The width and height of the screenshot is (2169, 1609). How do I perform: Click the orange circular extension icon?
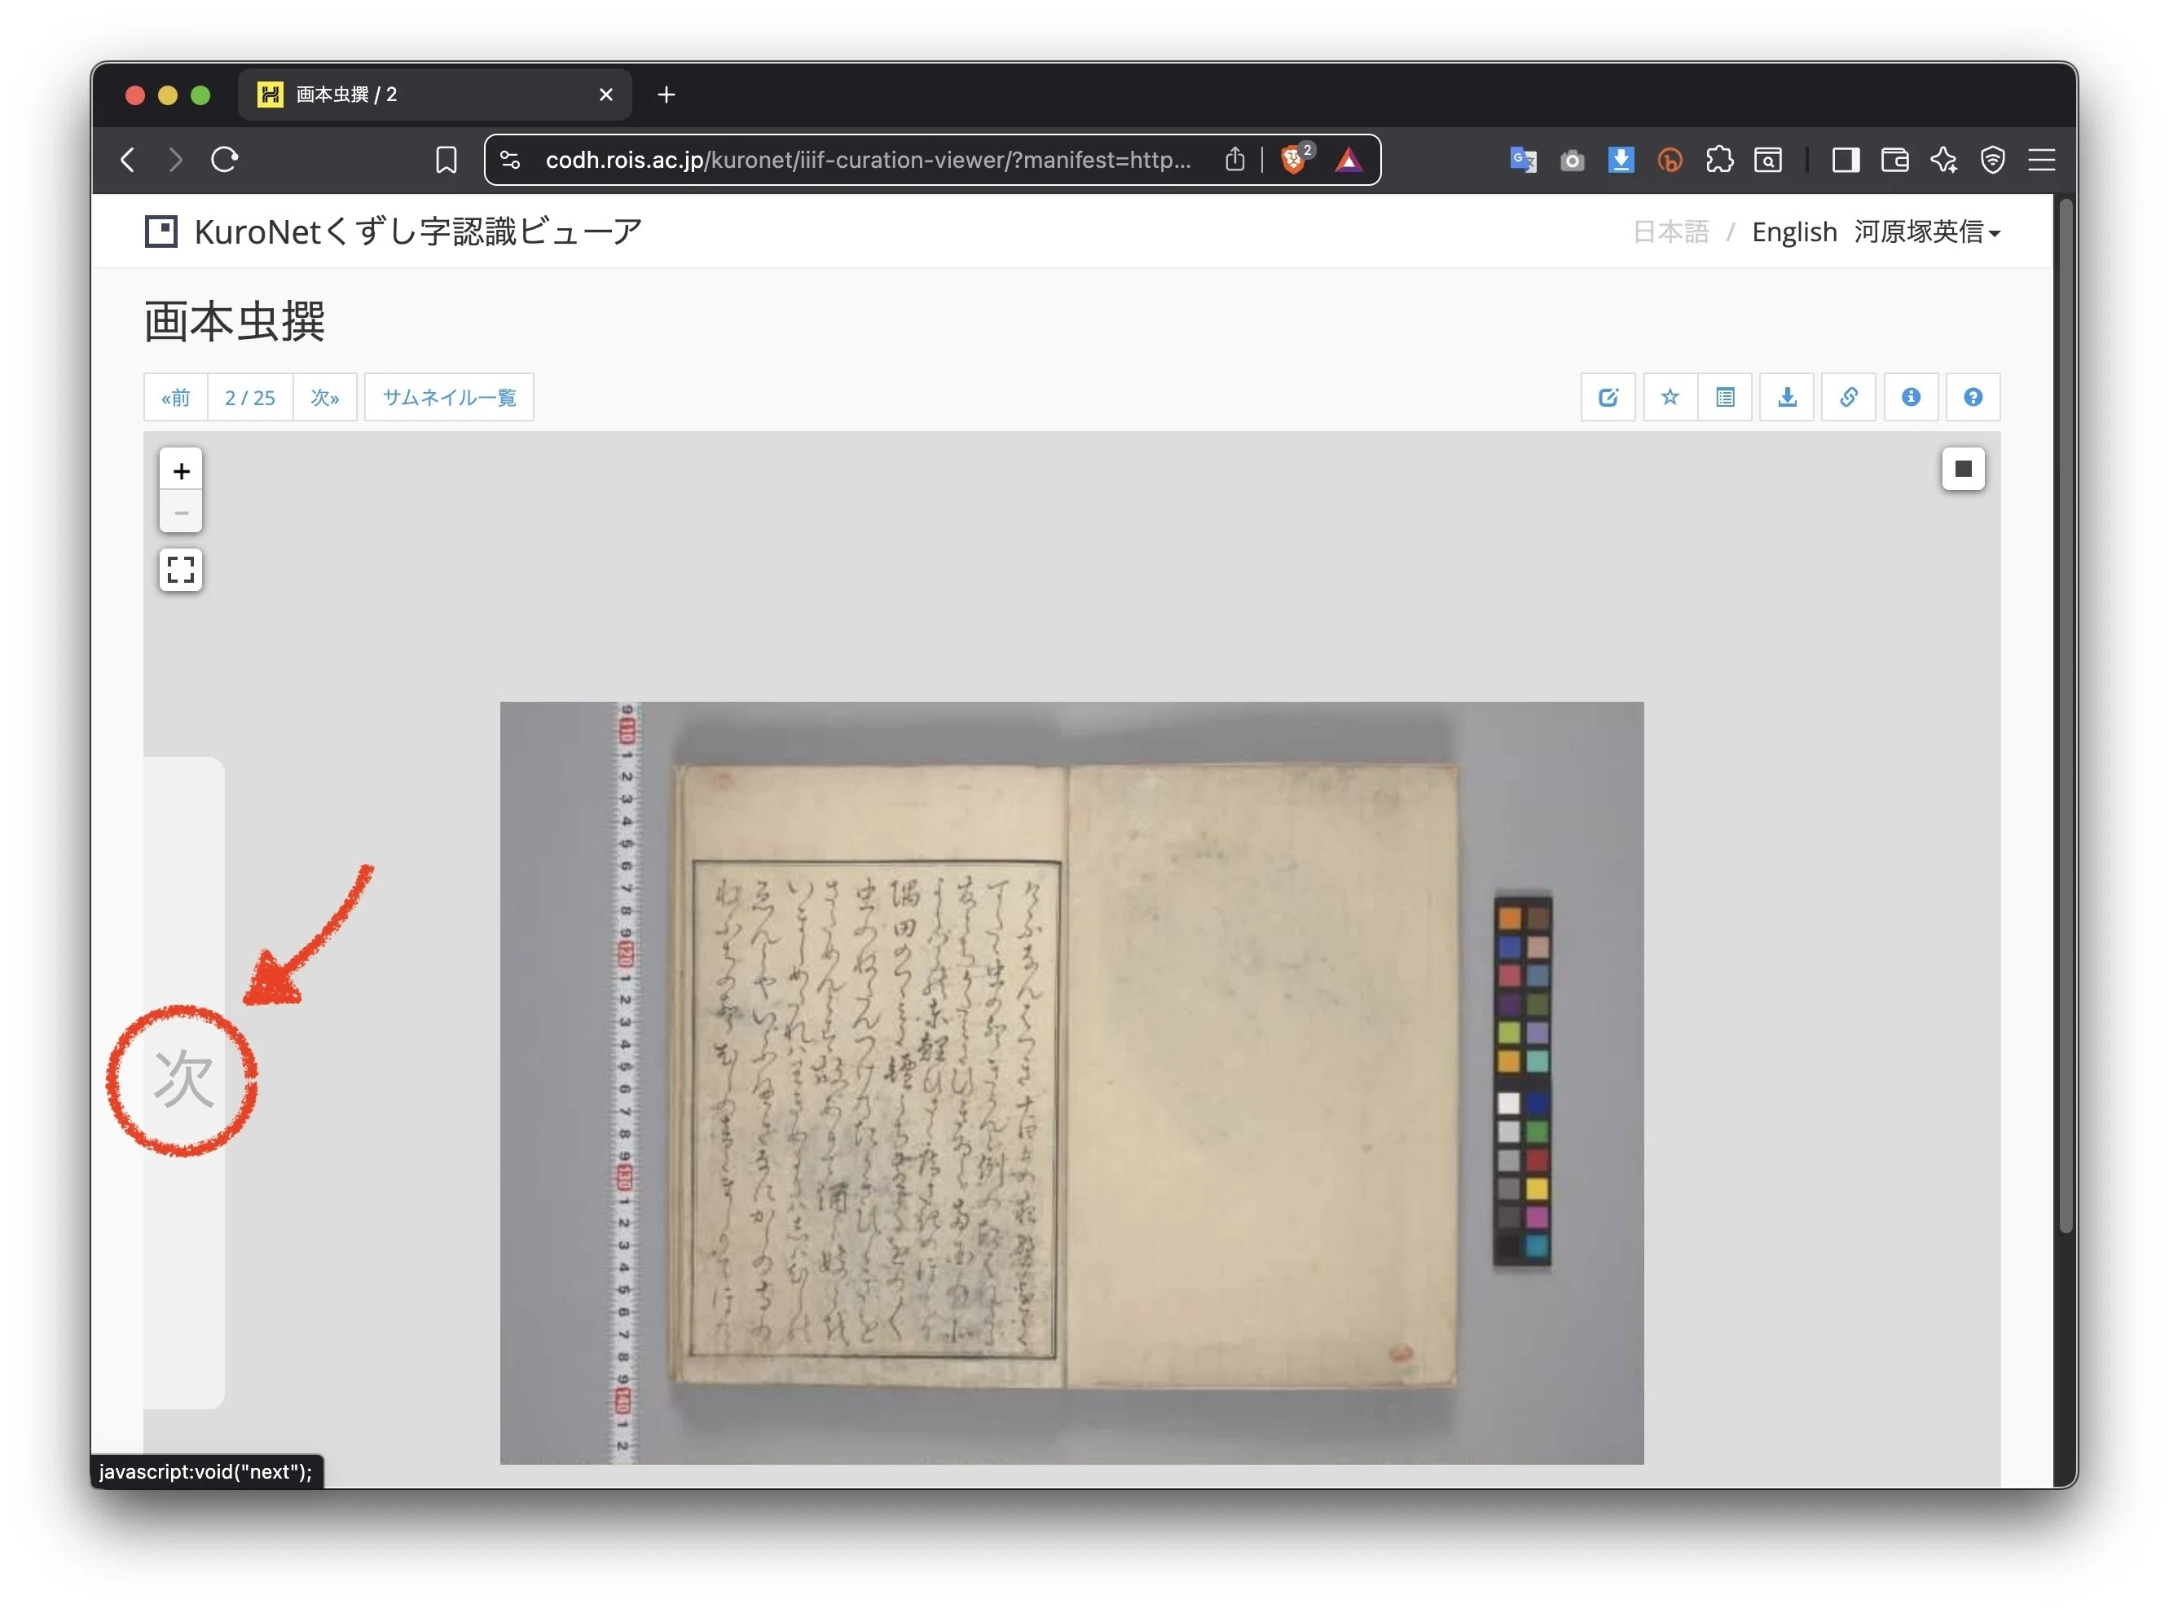click(1670, 160)
